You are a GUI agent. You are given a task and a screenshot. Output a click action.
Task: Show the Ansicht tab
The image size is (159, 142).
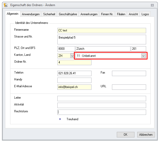coord(133,14)
